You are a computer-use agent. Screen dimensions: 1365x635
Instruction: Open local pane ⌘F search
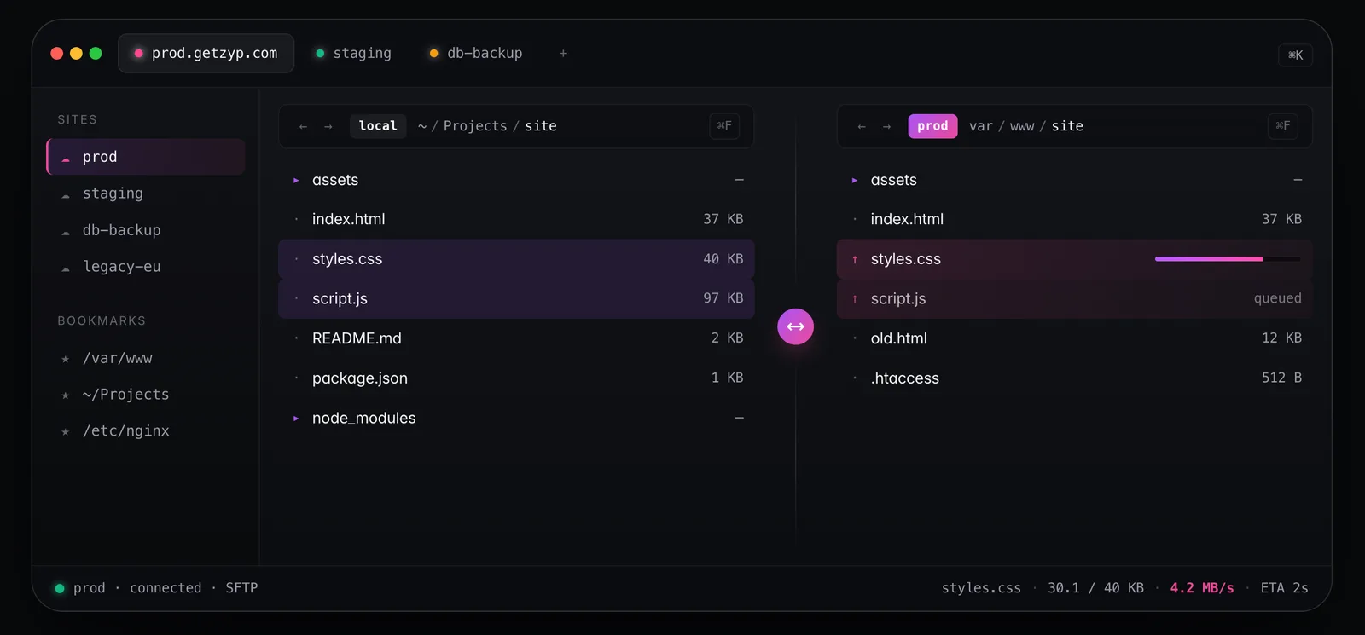724,126
